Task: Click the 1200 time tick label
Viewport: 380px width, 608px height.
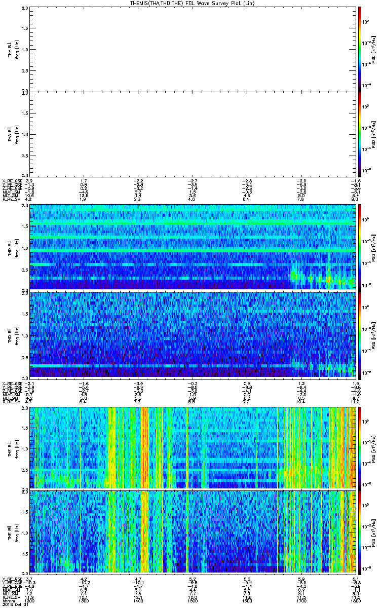Action: pos(30,600)
